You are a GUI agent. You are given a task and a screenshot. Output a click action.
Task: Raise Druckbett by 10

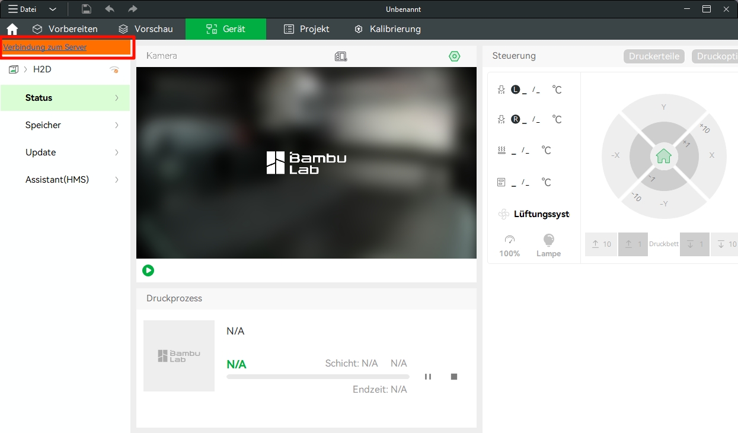tap(601, 244)
